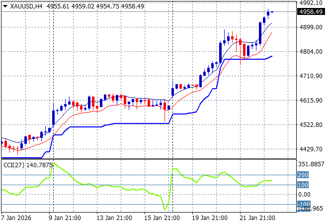Image resolution: width=328 pixels, height=224 pixels.
Task: Select the 13 Jan 21:00 date label
Action: click(x=114, y=218)
